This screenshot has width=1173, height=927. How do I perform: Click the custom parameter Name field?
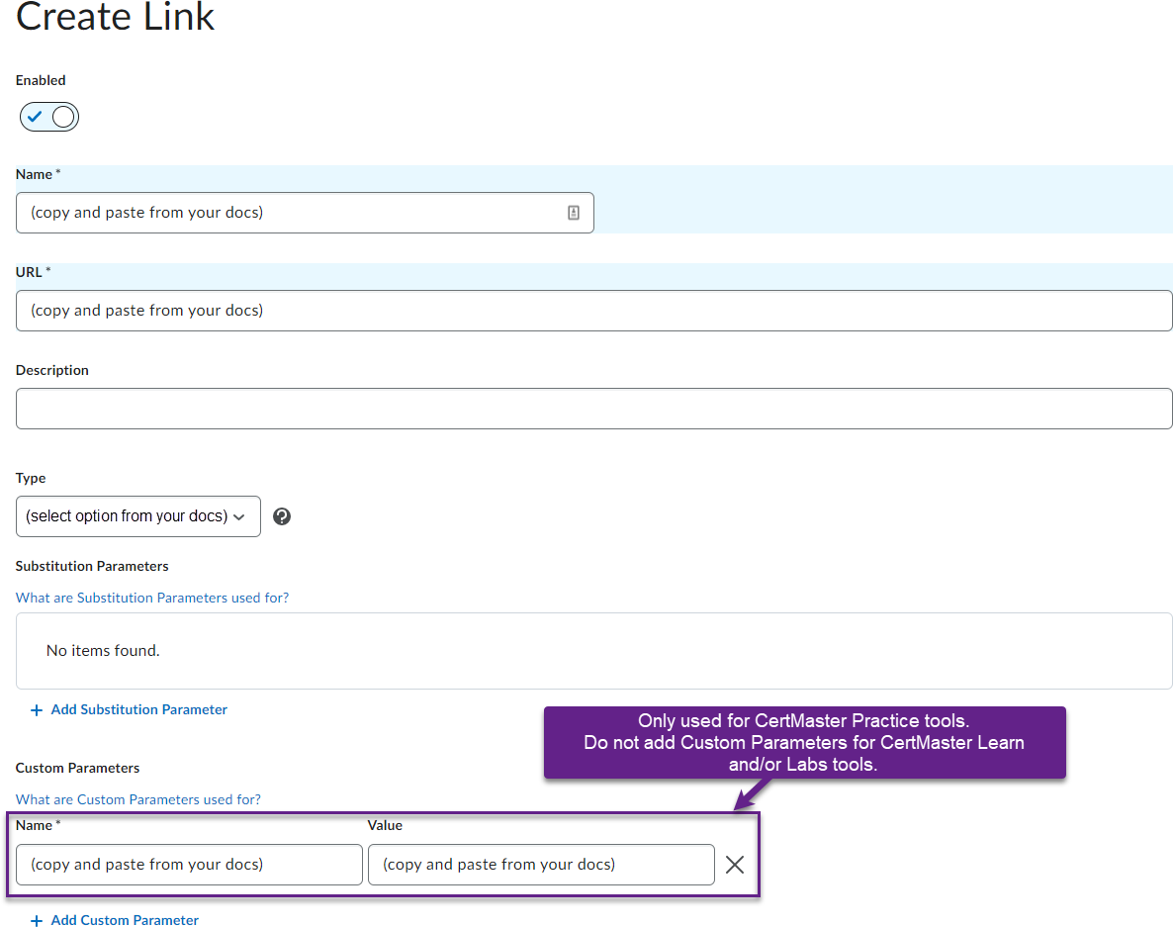point(189,865)
